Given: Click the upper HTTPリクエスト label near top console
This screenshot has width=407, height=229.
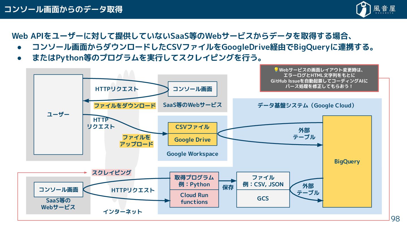Looking at the screenshot, I should point(117,89).
